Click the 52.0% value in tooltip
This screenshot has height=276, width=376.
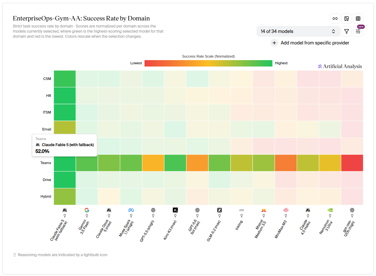point(43,151)
